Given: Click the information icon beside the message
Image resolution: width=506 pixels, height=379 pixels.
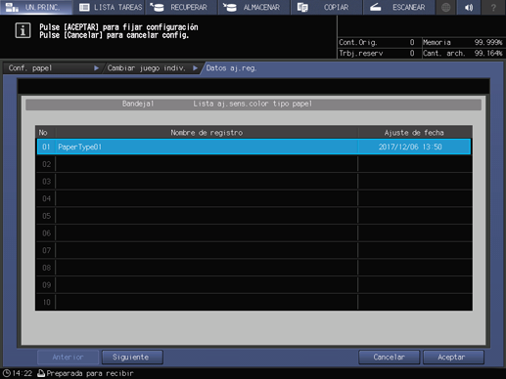Looking at the screenshot, I should (23, 30).
